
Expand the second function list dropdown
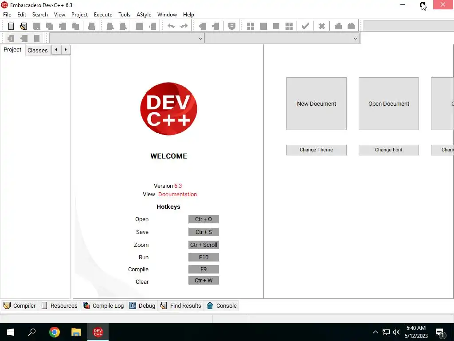(355, 38)
